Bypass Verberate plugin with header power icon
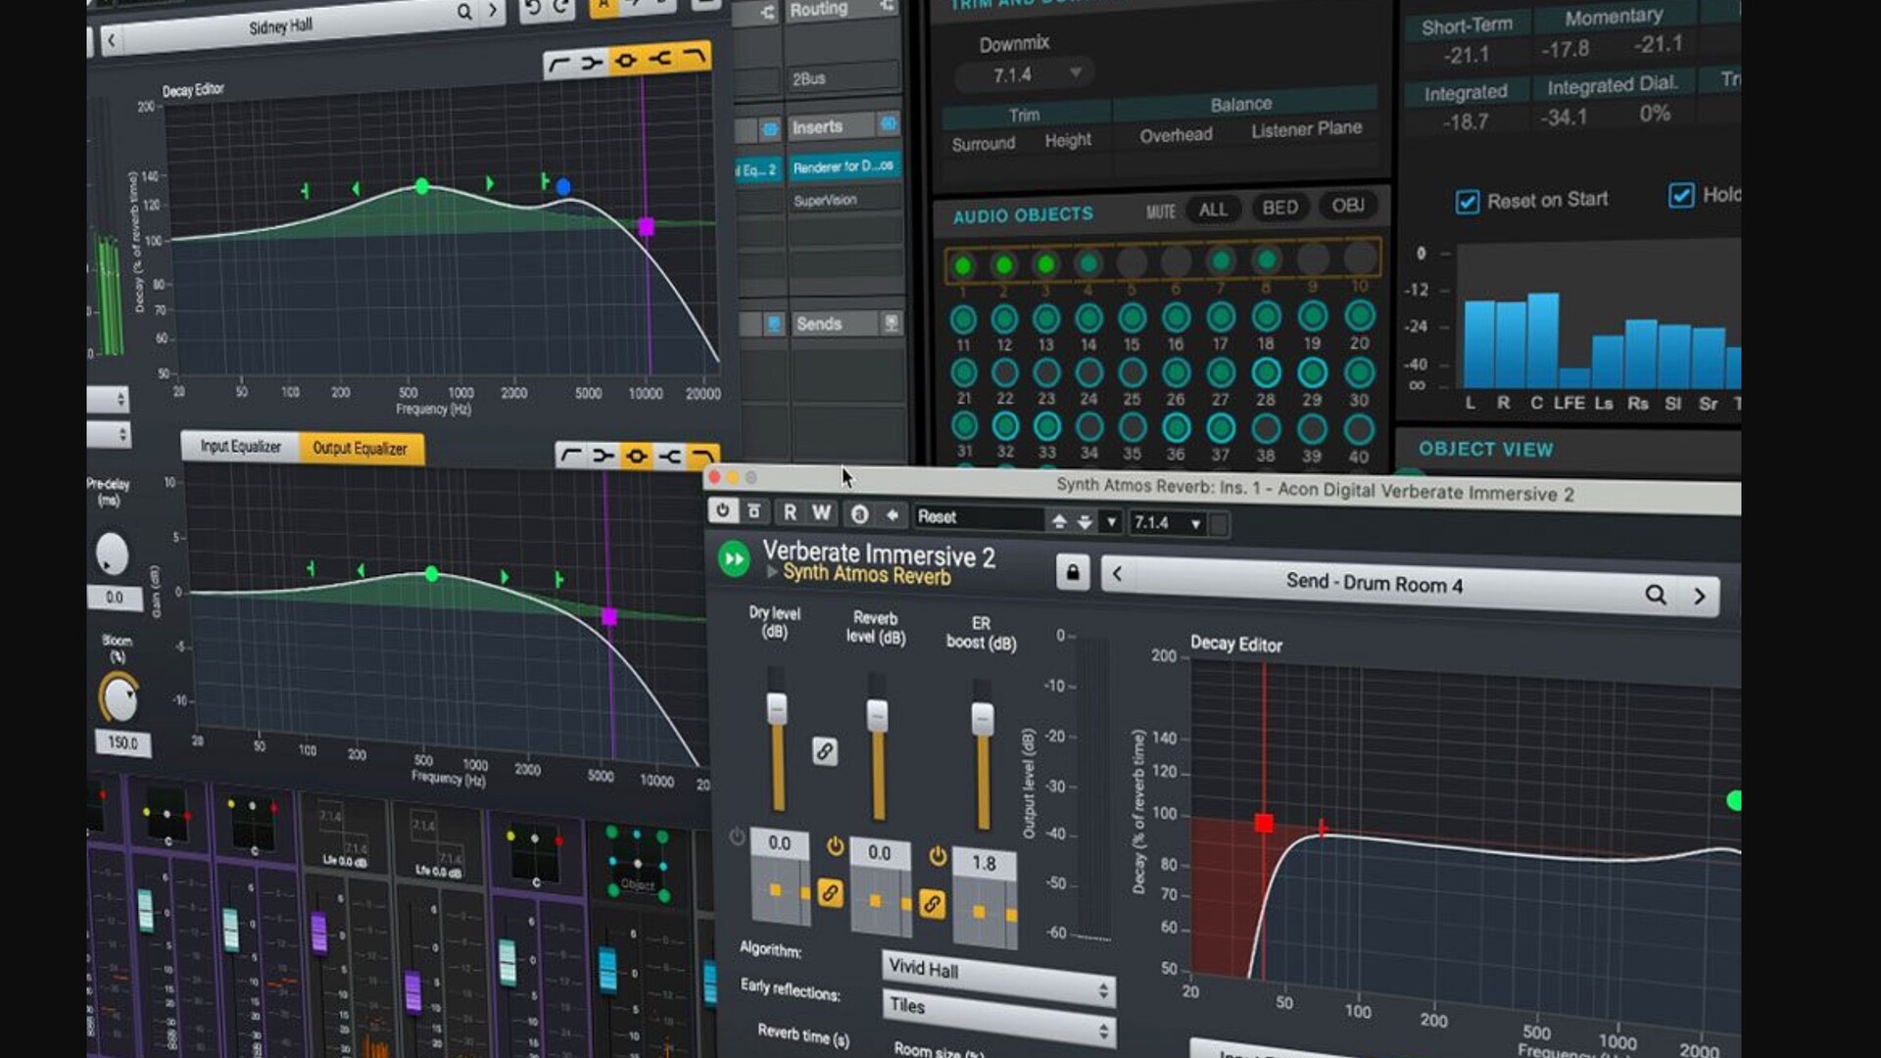The height and width of the screenshot is (1058, 1881). tap(722, 510)
